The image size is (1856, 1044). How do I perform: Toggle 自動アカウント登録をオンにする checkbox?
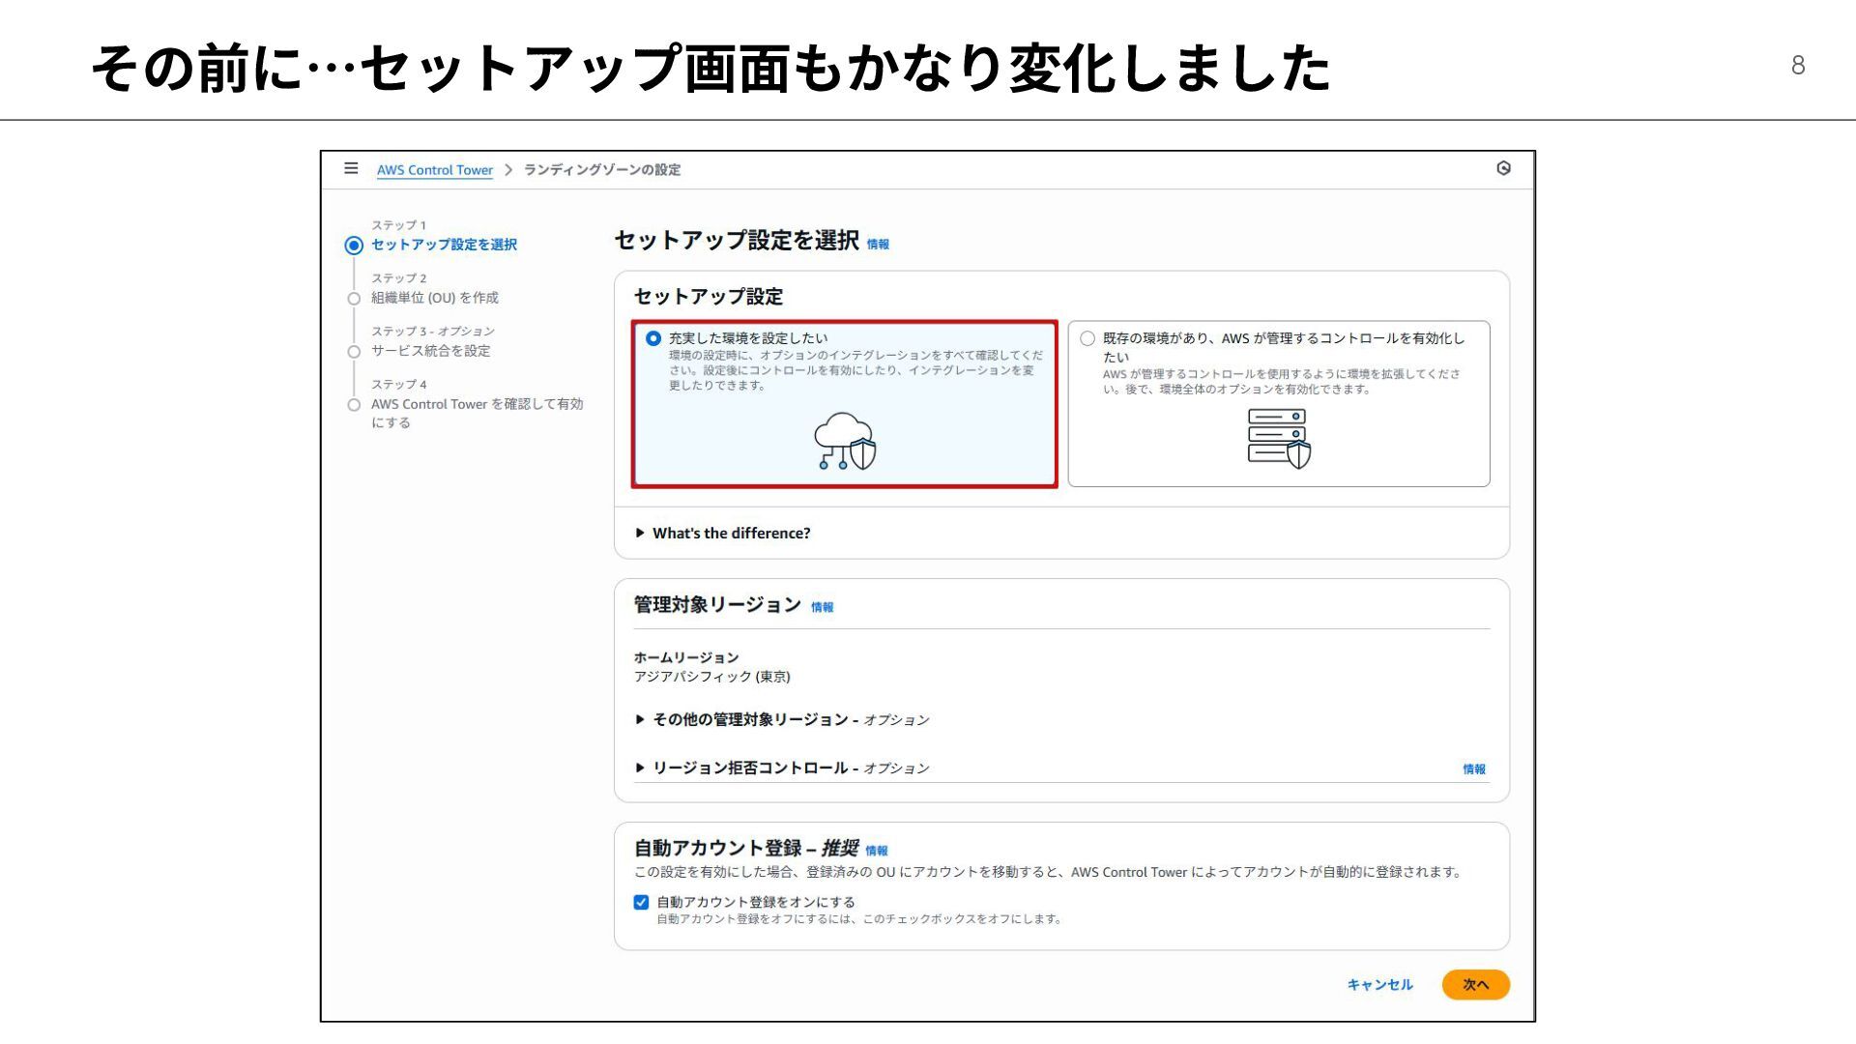click(x=641, y=902)
